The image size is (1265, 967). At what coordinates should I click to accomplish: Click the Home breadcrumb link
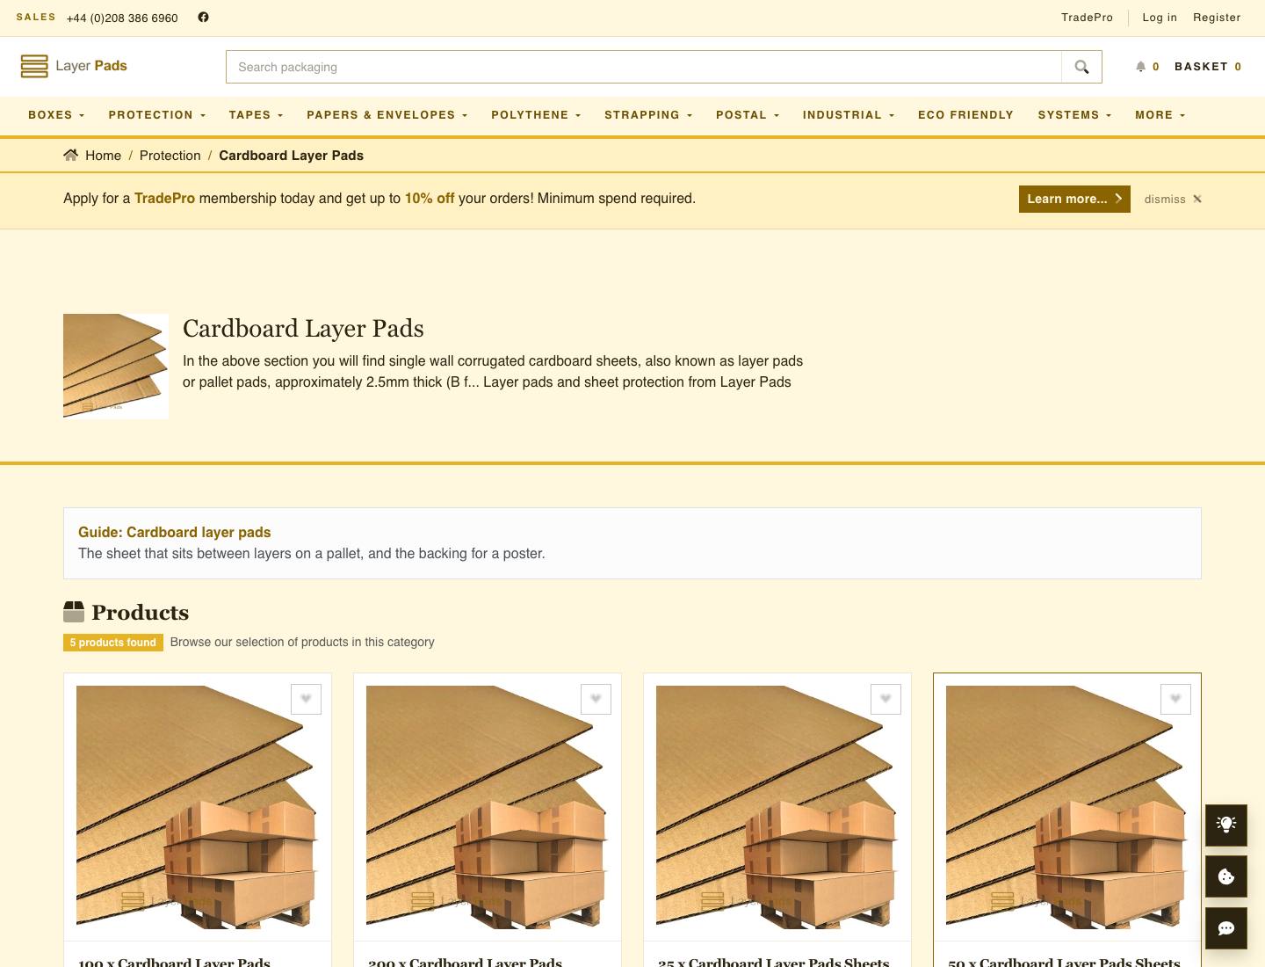[x=103, y=156]
